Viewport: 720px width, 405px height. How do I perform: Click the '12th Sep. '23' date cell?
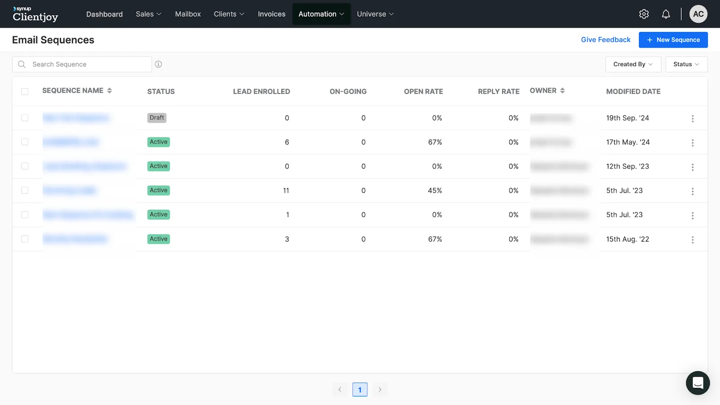[x=627, y=166]
